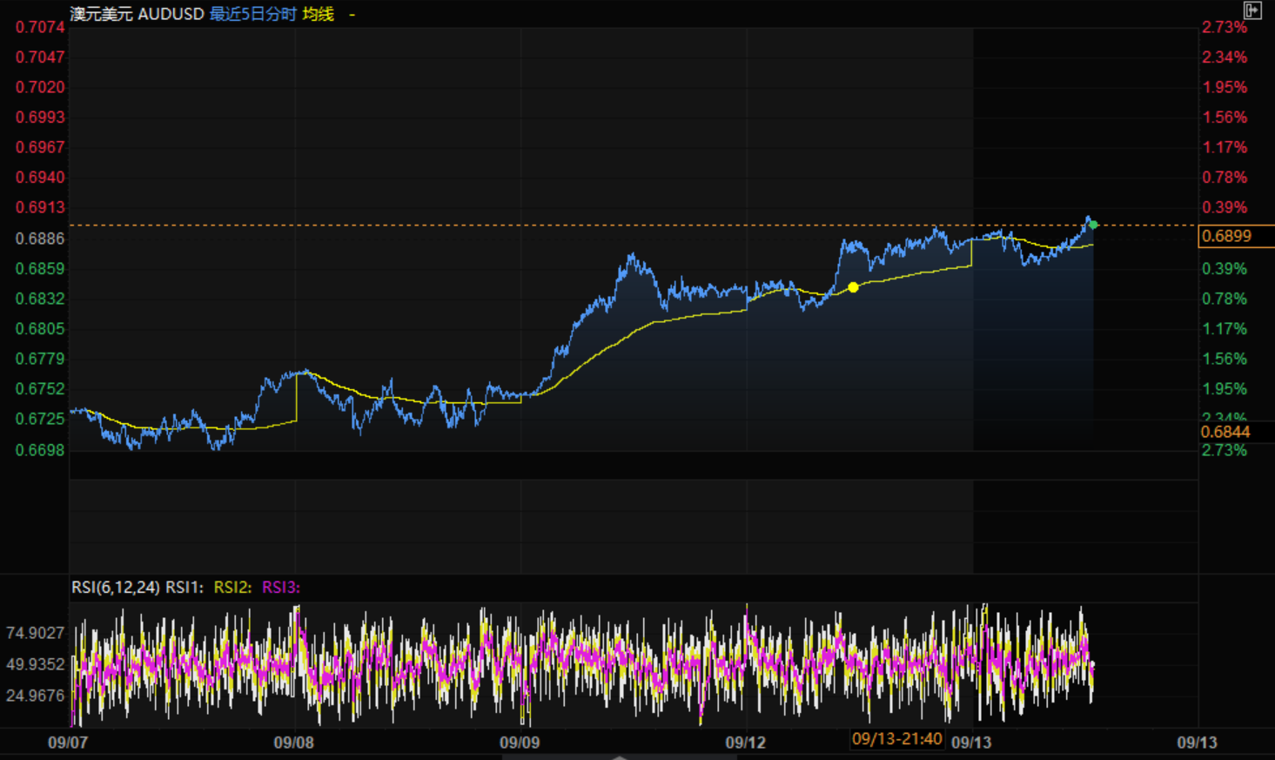Click the 0.7074 price axis label
Viewport: 1275px width, 760px height.
(x=40, y=27)
